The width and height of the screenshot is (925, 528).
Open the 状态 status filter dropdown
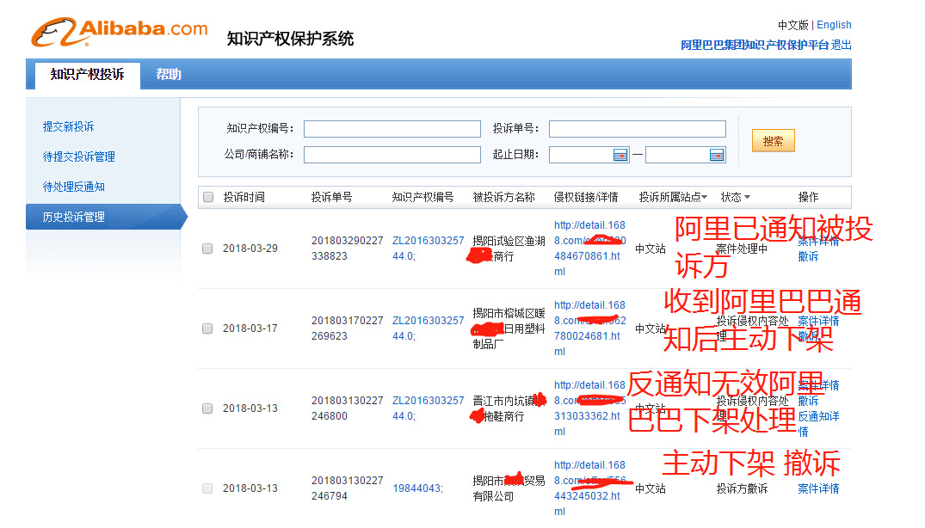(734, 197)
